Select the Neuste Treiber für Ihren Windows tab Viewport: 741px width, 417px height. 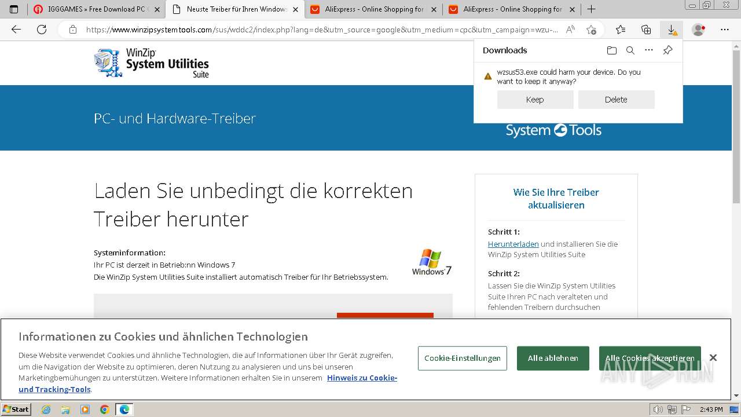click(234, 9)
